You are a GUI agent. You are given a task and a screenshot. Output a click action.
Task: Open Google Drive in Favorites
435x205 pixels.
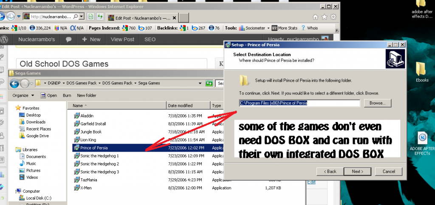(x=37, y=136)
